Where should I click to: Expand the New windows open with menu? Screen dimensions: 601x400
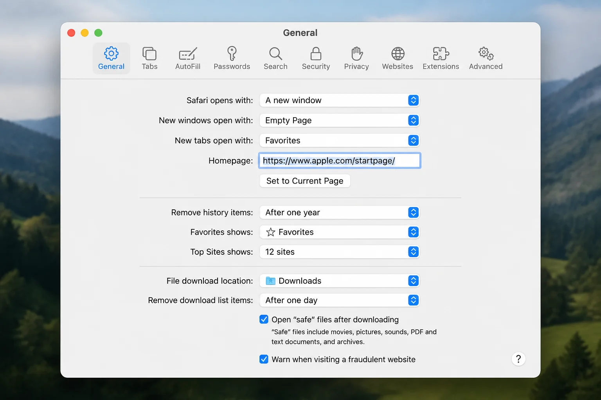[x=339, y=120]
